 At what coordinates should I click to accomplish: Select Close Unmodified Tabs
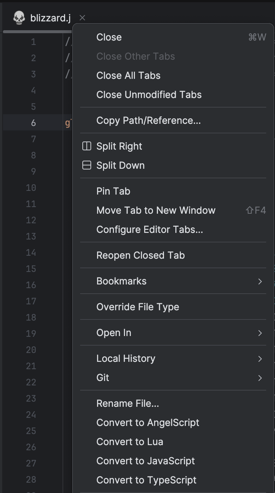pos(149,95)
